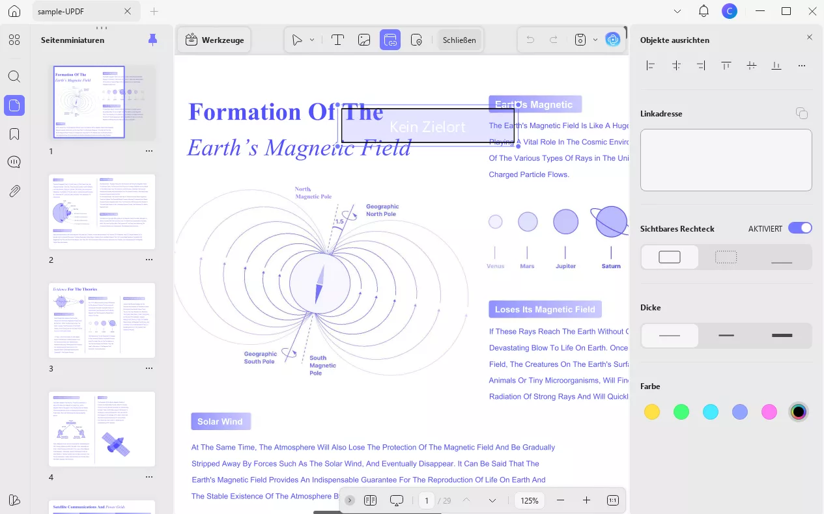
Task: Select the text edit tool
Action: pos(337,40)
